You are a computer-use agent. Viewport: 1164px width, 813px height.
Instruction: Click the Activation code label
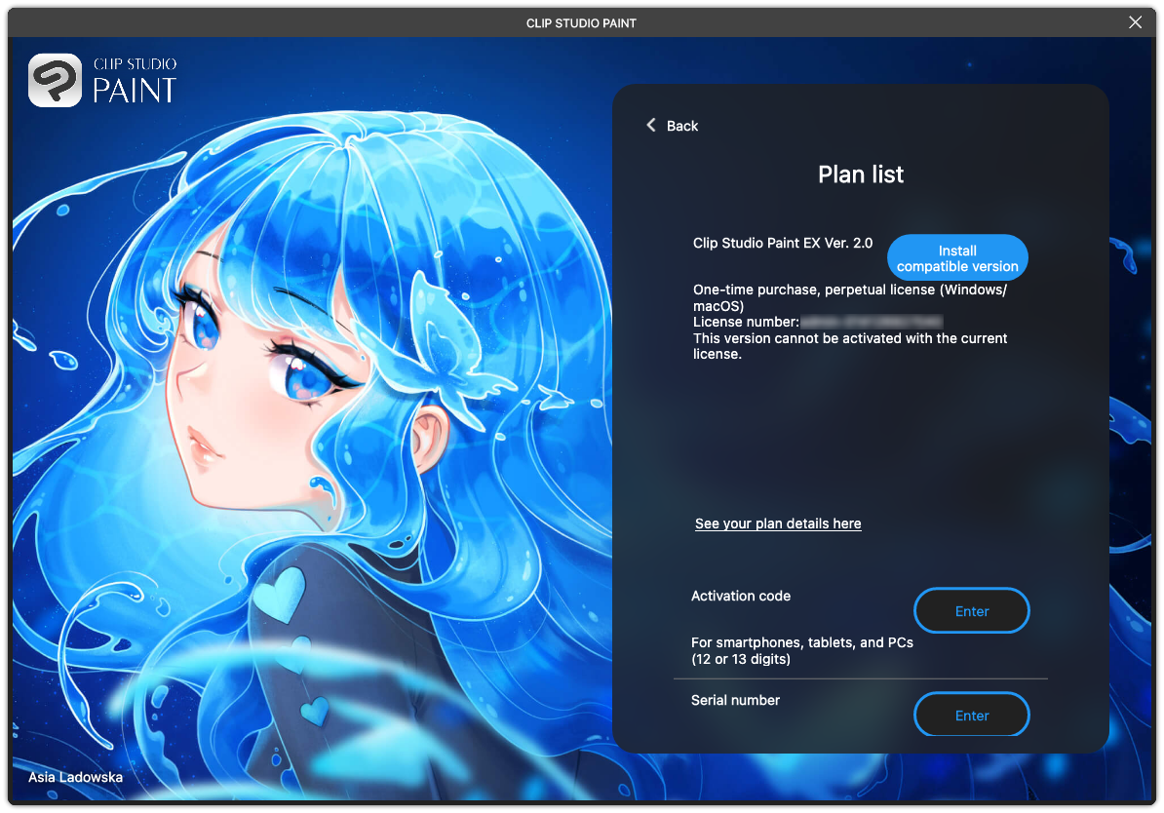pos(741,596)
